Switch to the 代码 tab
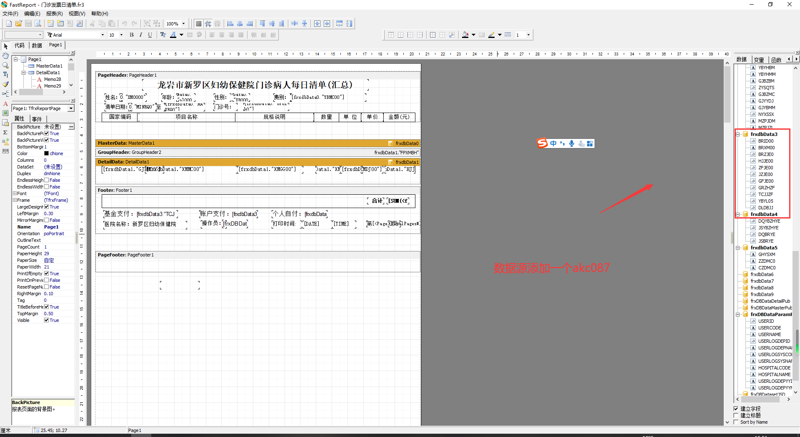Image resolution: width=800 pixels, height=437 pixels. point(20,45)
